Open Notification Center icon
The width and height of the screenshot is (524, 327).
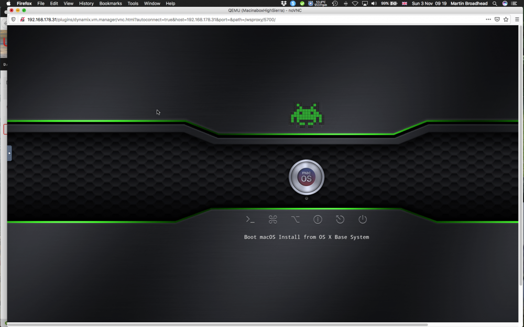click(515, 3)
